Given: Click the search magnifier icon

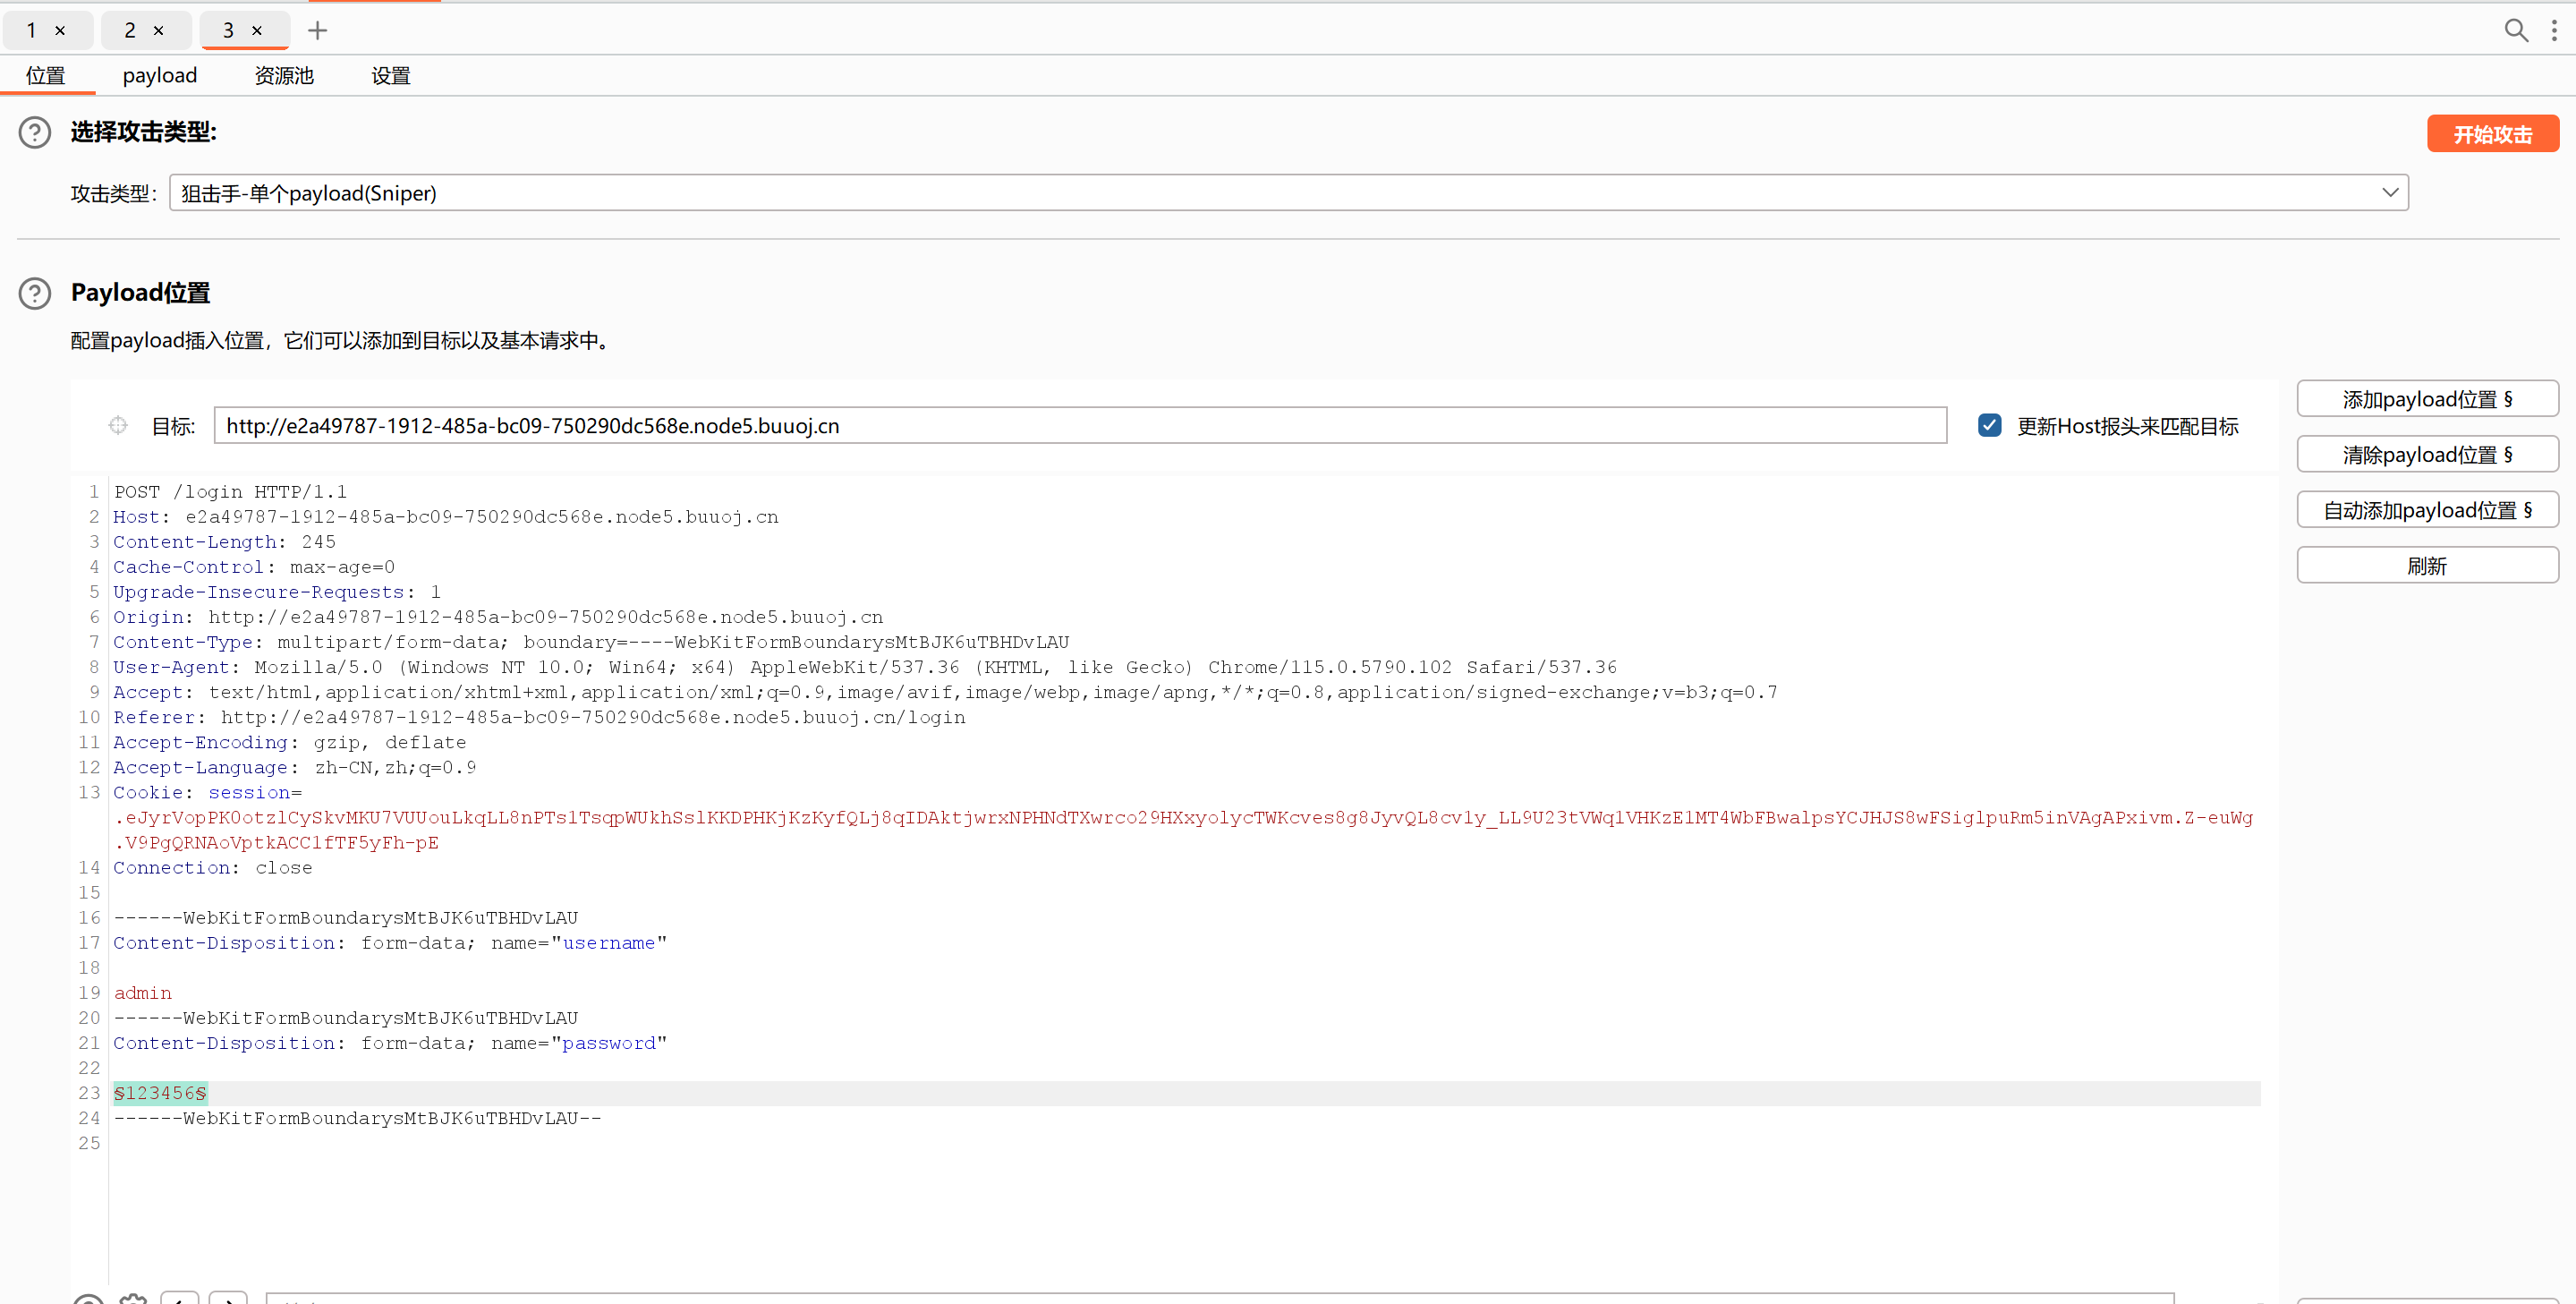Looking at the screenshot, I should [x=2515, y=30].
